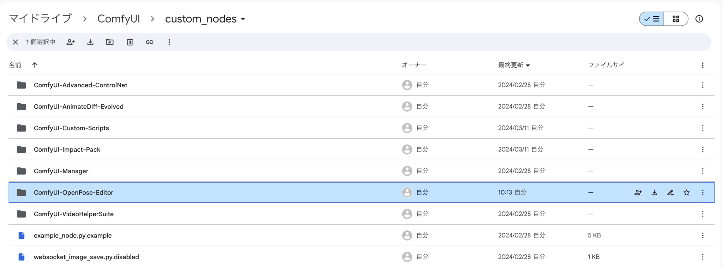Download the selected item from the toolbar
The width and height of the screenshot is (723, 267).
90,42
